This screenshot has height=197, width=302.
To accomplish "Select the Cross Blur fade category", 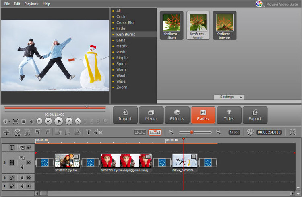I will tap(126, 22).
